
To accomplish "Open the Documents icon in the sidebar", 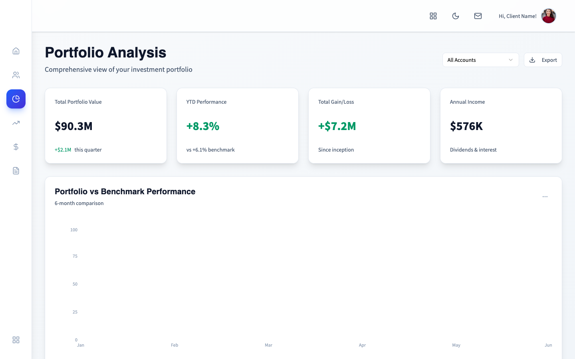I will [x=16, y=171].
